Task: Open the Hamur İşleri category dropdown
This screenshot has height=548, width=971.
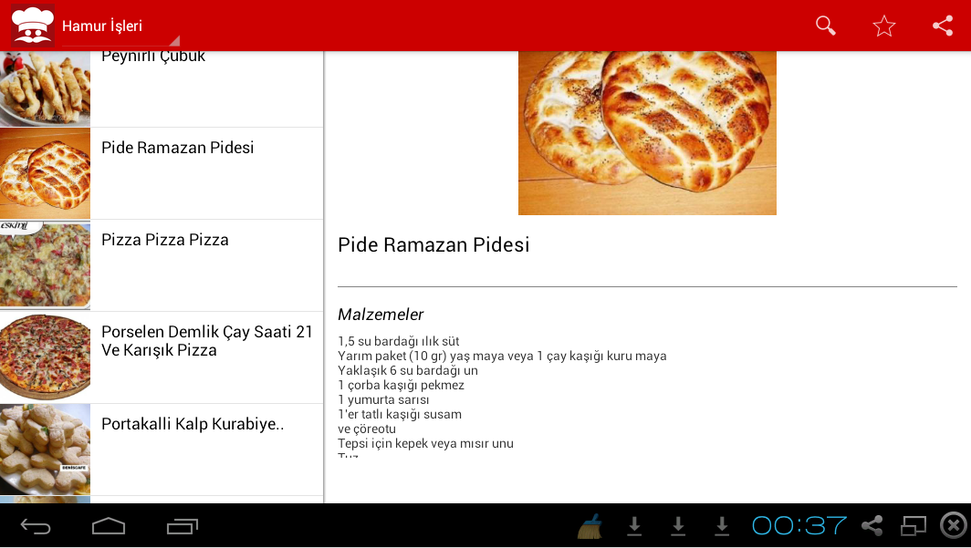Action: click(120, 26)
